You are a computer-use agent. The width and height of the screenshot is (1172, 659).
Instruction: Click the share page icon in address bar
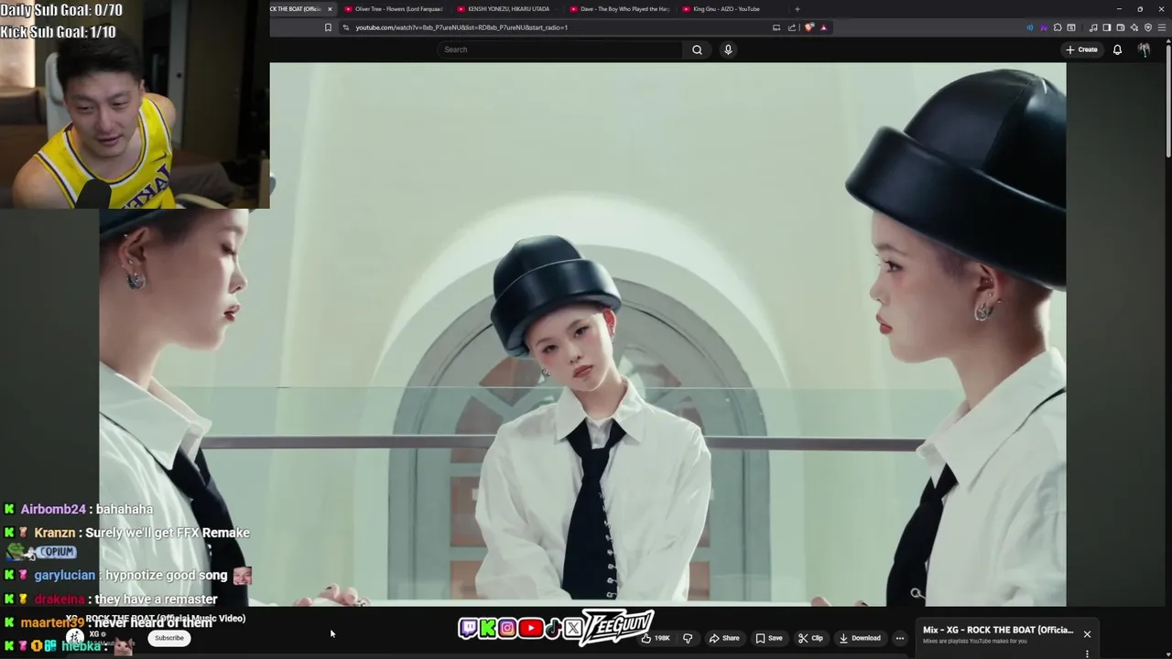click(x=792, y=27)
